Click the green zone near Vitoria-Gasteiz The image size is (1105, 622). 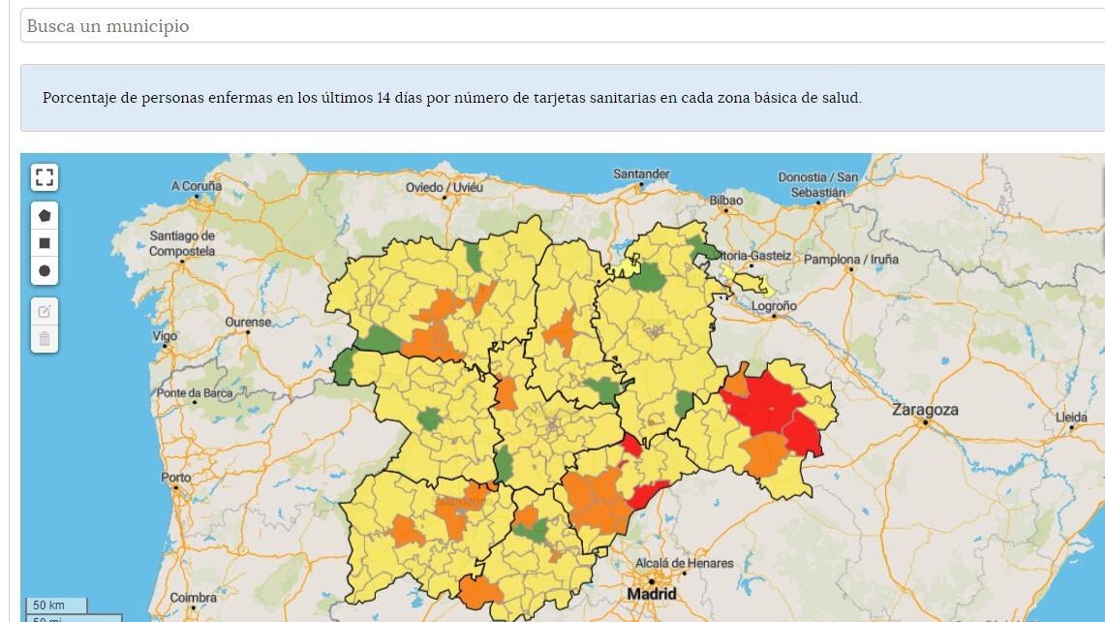click(702, 248)
